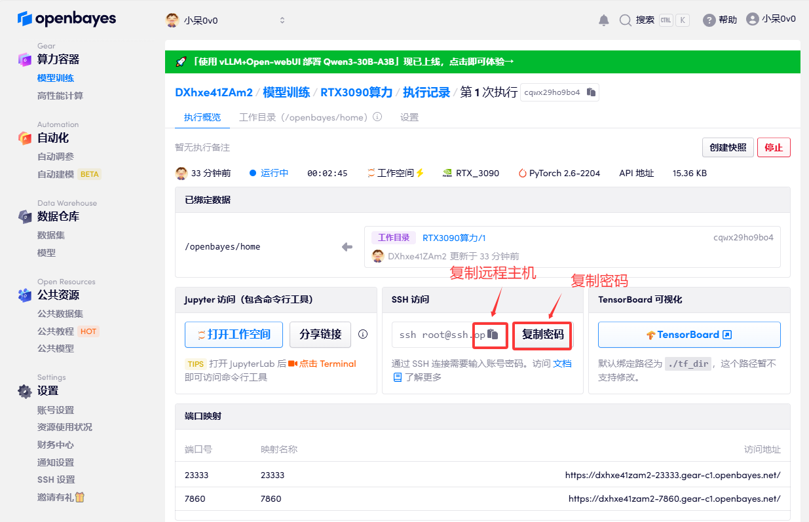Copy the SSH remote host command
This screenshot has width=809, height=522.
493,334
